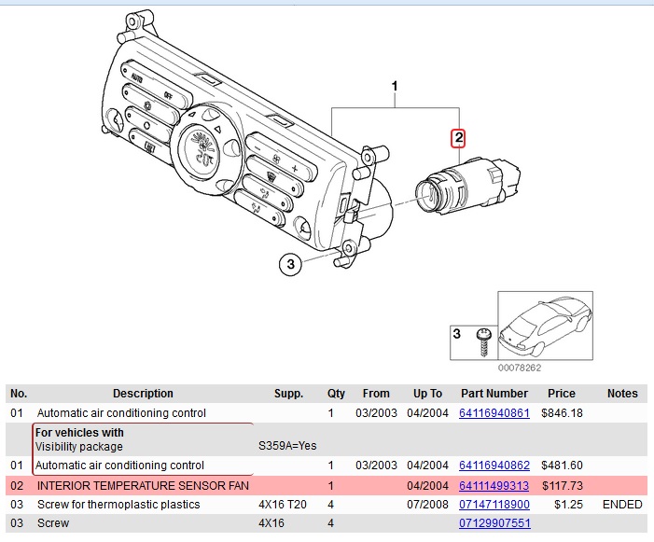
Task: Open part number 64116940862
Action: [x=494, y=465]
